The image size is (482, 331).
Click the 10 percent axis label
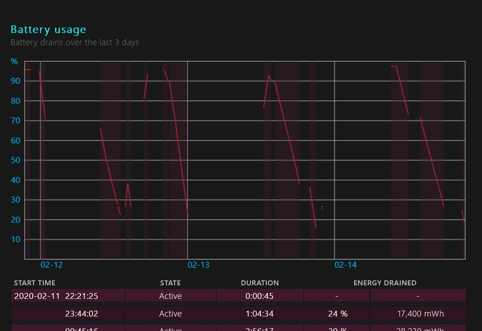click(x=15, y=239)
